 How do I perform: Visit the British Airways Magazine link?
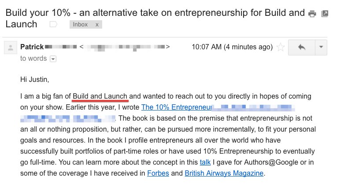tap(224, 173)
